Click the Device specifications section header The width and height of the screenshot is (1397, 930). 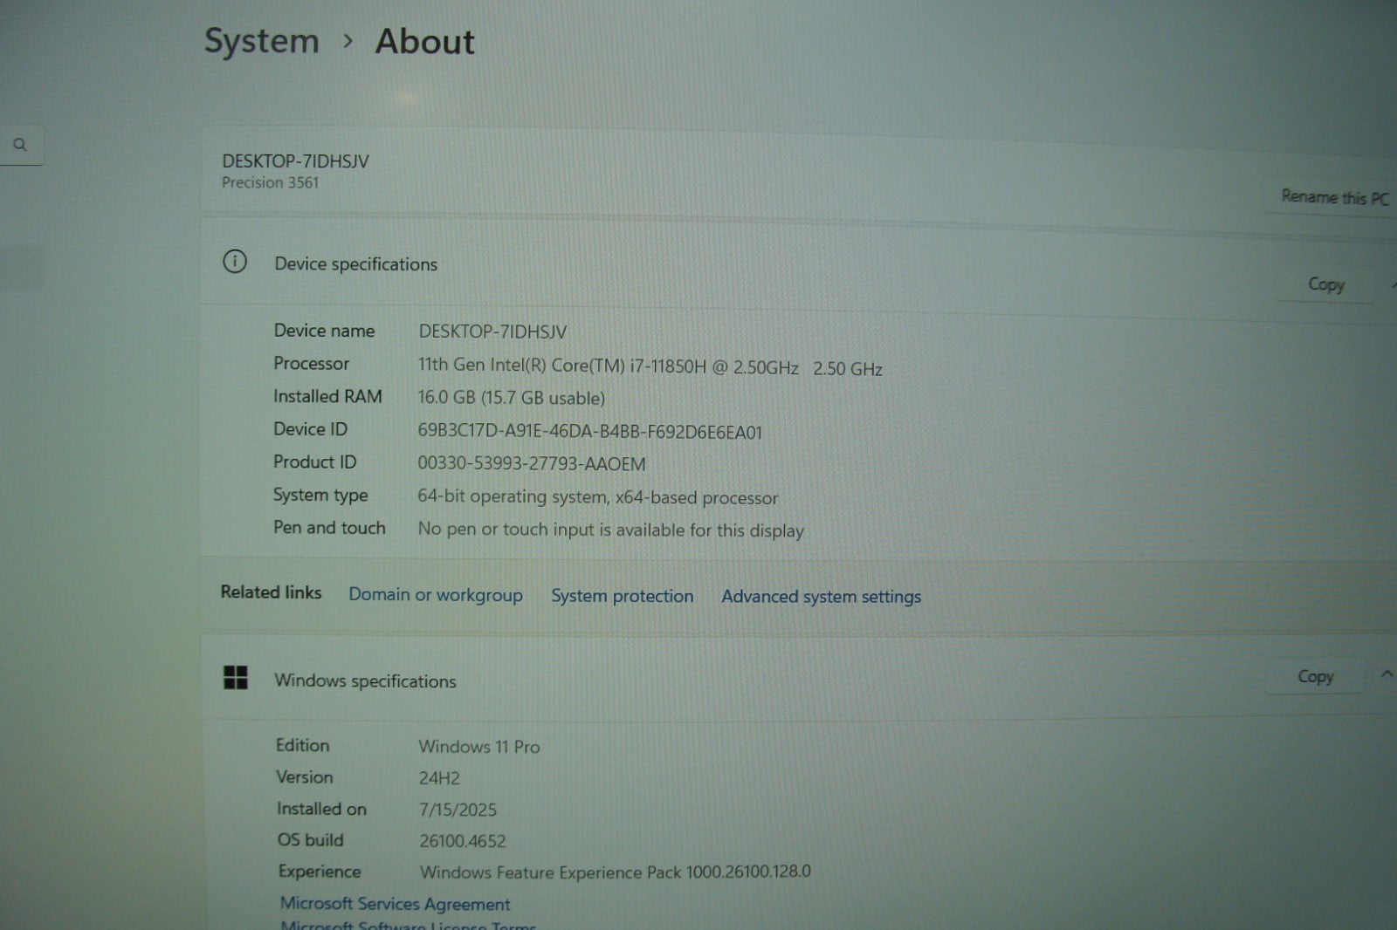pos(355,264)
